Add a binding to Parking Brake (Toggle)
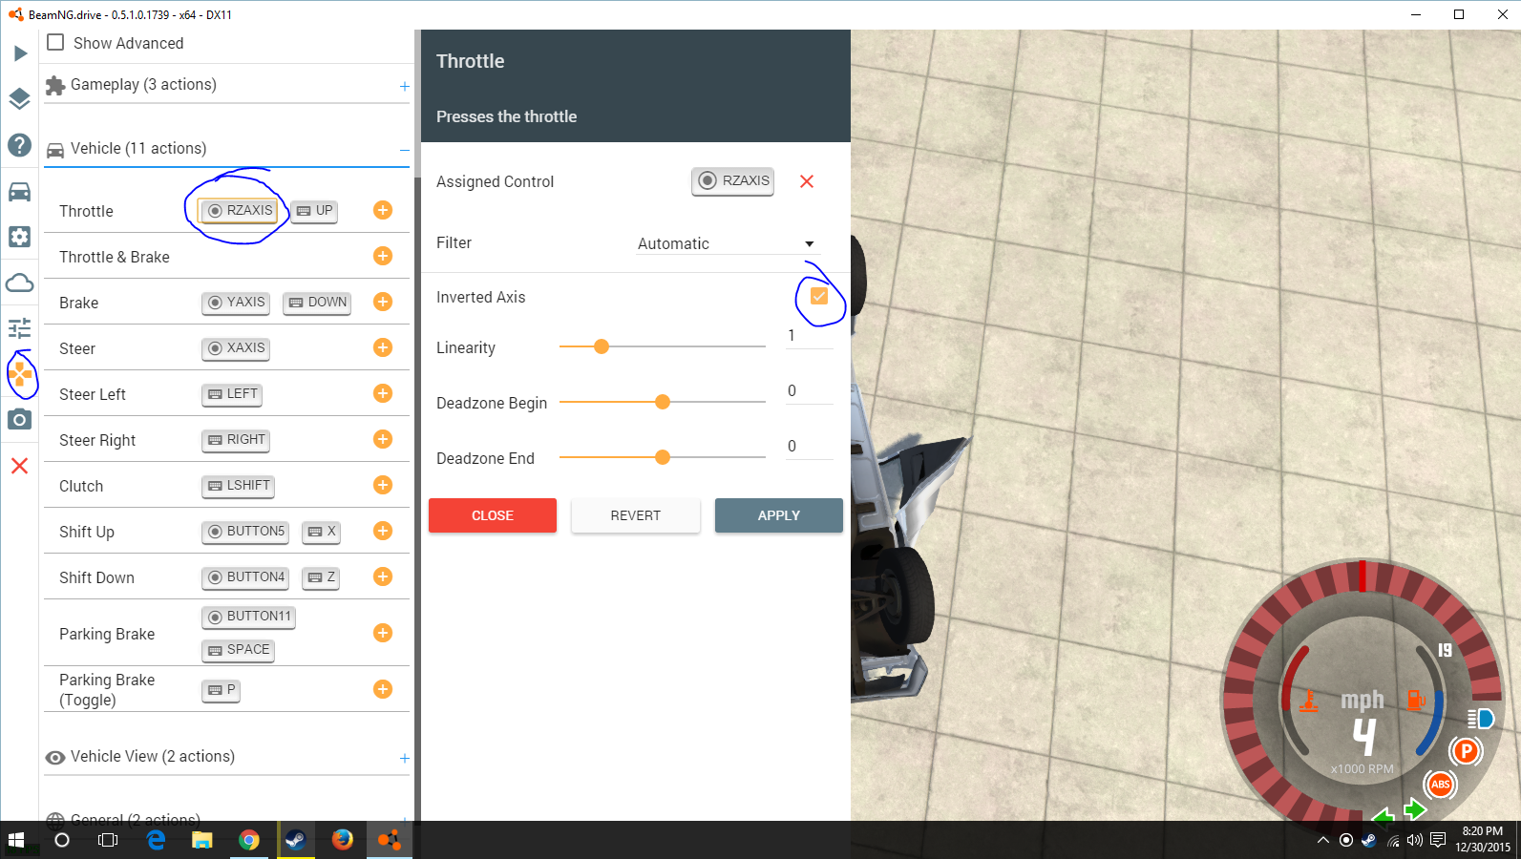 coord(383,689)
